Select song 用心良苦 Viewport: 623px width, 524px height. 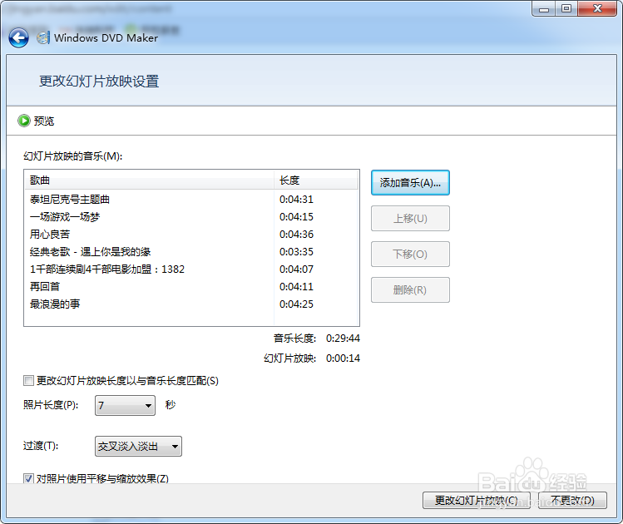pos(50,235)
